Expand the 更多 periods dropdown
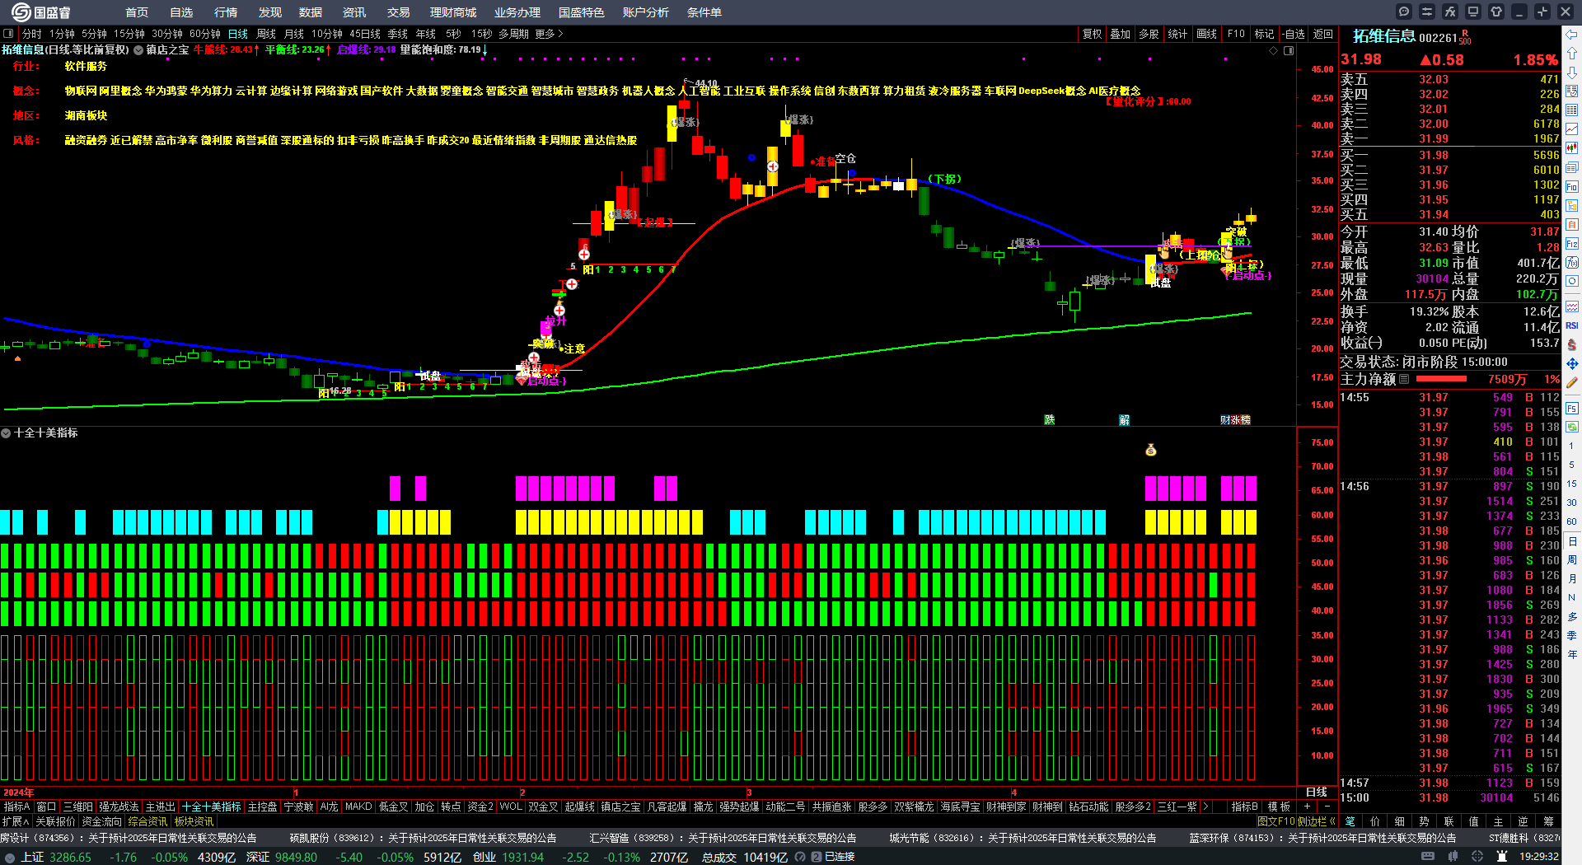The height and width of the screenshot is (865, 1582). click(549, 34)
